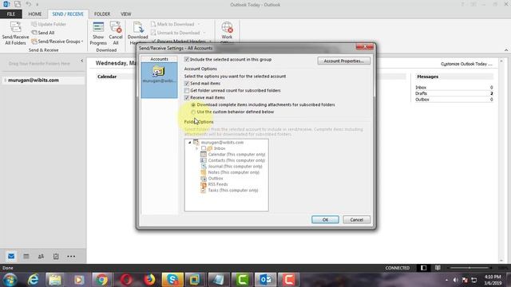The height and width of the screenshot is (287, 511).
Task: Open Inbox link under Messages
Action: (x=421, y=87)
